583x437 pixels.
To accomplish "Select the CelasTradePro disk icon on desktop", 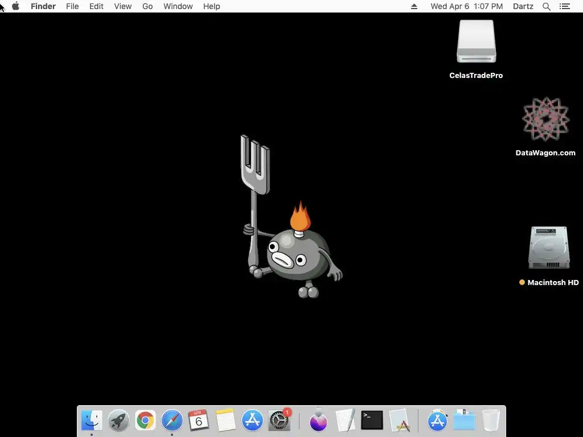I will [x=477, y=41].
